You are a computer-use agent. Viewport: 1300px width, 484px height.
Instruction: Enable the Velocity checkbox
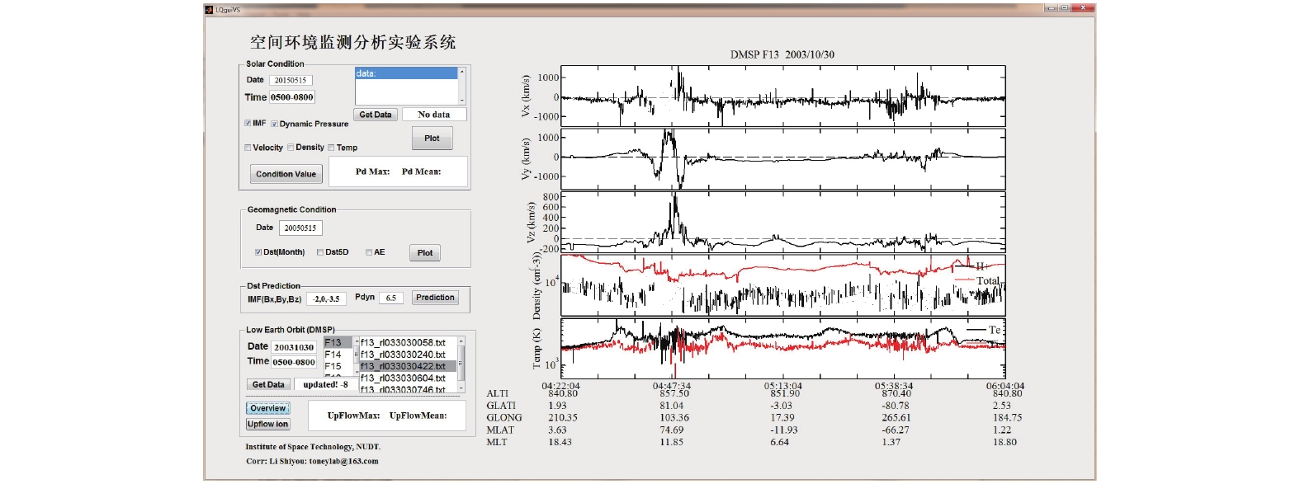248,148
